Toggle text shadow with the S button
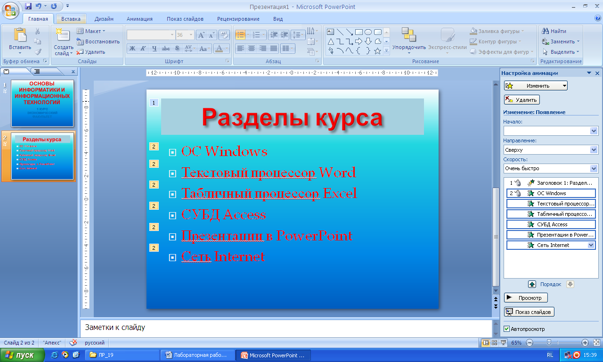The height and width of the screenshot is (362, 603). pyautogui.click(x=177, y=49)
